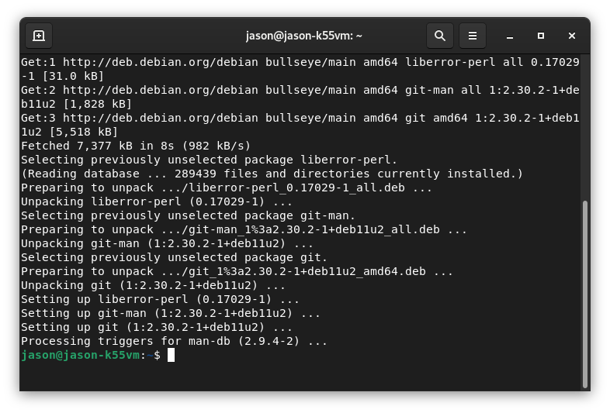The width and height of the screenshot is (610, 413).
Task: Click the Processing triggers for man-db line
Action: click(174, 341)
